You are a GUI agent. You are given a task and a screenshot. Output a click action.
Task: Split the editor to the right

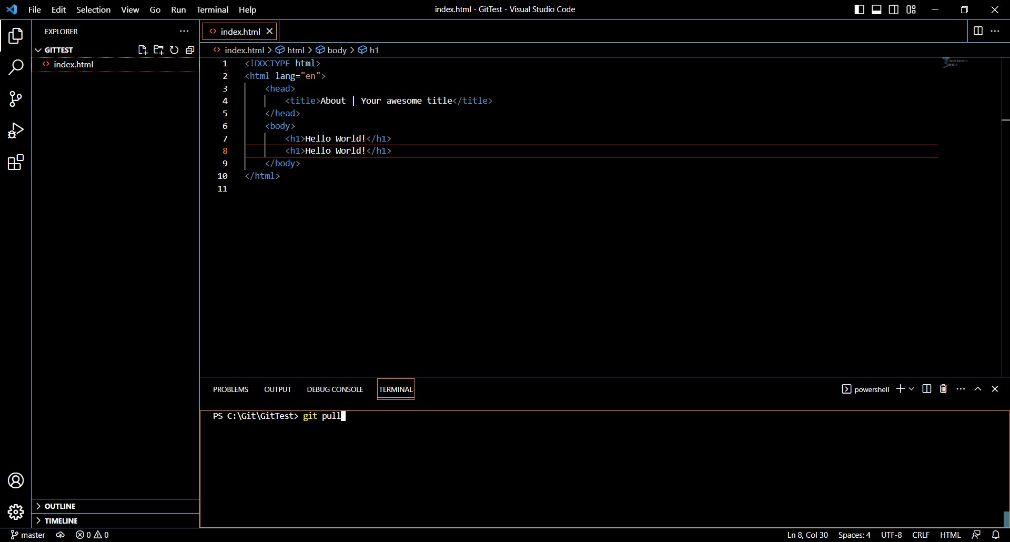pos(978,31)
